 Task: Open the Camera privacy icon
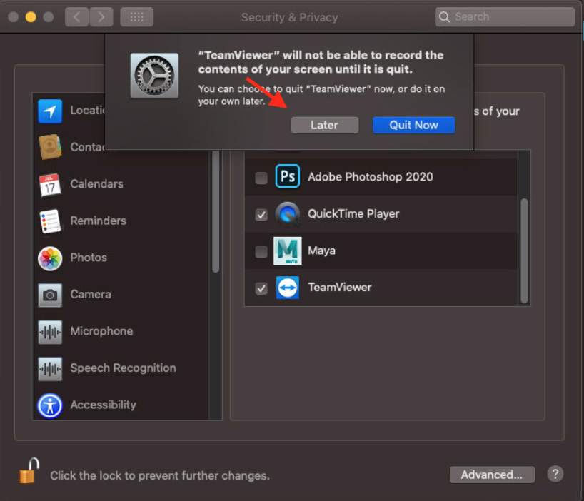point(50,295)
